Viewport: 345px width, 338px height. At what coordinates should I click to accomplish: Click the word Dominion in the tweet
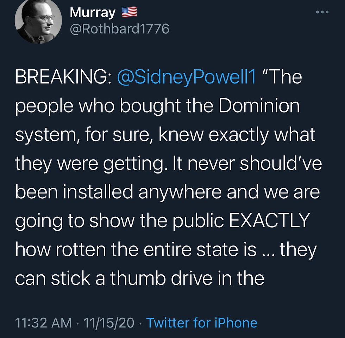tap(259, 107)
